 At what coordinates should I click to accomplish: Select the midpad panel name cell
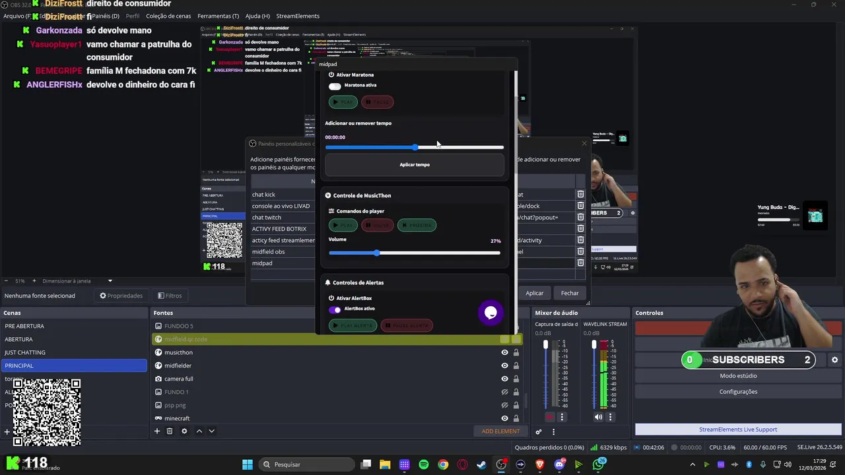coord(283,263)
